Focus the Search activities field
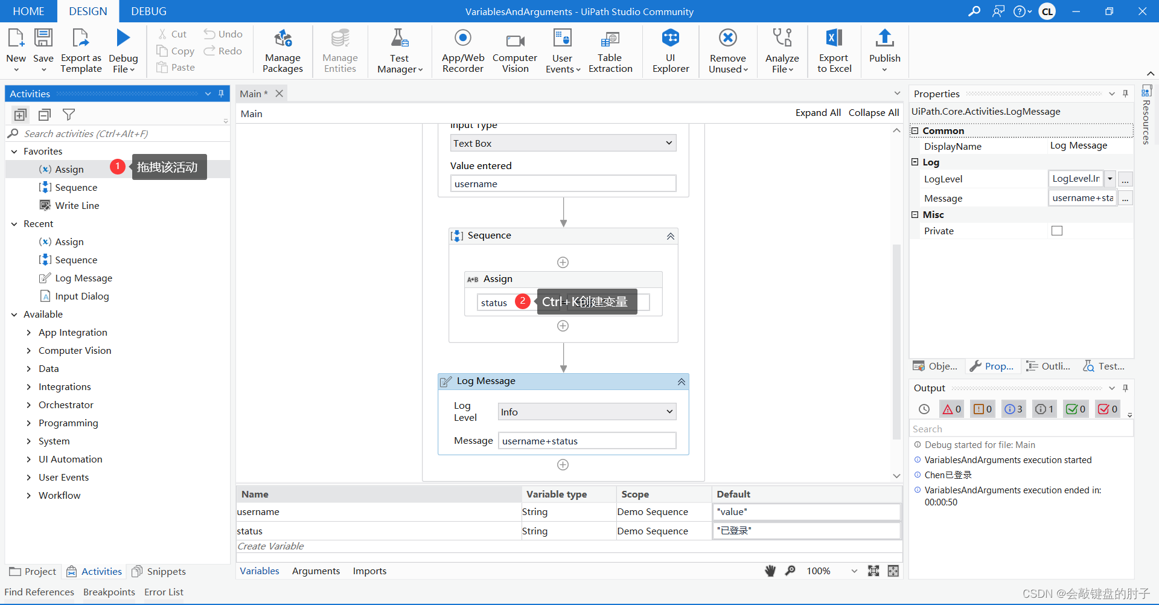The height and width of the screenshot is (605, 1159). click(x=118, y=134)
